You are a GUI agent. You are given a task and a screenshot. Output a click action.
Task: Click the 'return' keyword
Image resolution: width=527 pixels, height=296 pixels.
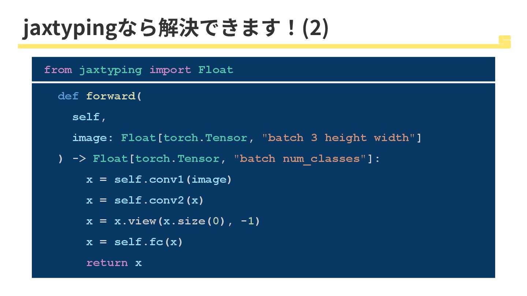[x=107, y=263]
